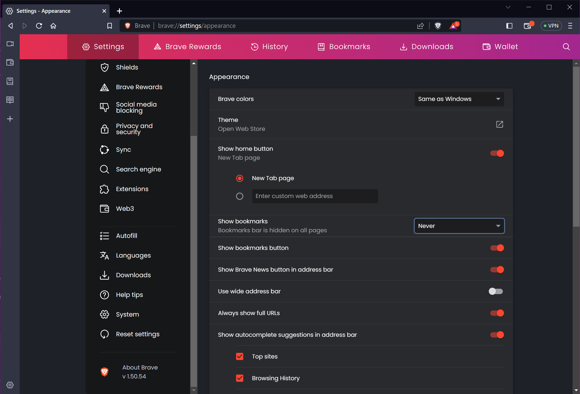Open sidebar settings gear at bottom
Image resolution: width=580 pixels, height=394 pixels.
coord(10,385)
